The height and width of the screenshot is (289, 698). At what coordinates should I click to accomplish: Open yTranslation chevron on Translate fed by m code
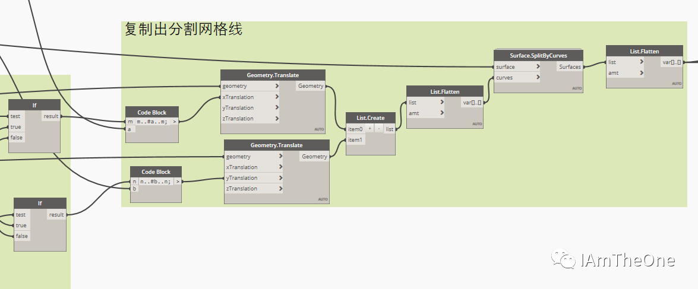(x=277, y=107)
